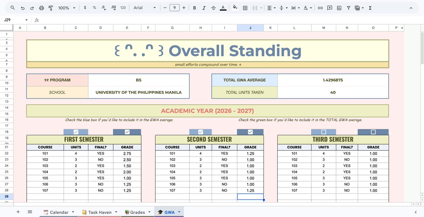
Task: Decrease decimal places
Action: pyautogui.click(x=104, y=7)
